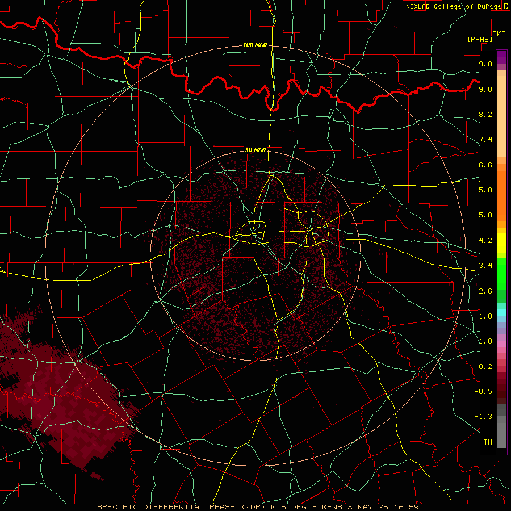Click the -0.5 value on the color scale
The width and height of the screenshot is (511, 511).
point(483,391)
